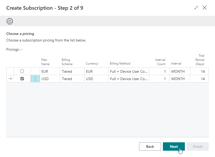The width and height of the screenshot is (215, 157).
Task: Select EUR row Billing Method cell
Action: pos(129,71)
